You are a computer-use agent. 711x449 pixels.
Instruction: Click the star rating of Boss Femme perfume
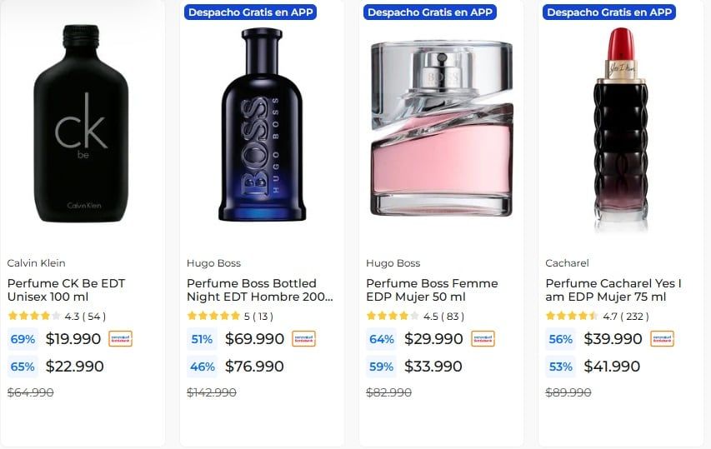393,317
